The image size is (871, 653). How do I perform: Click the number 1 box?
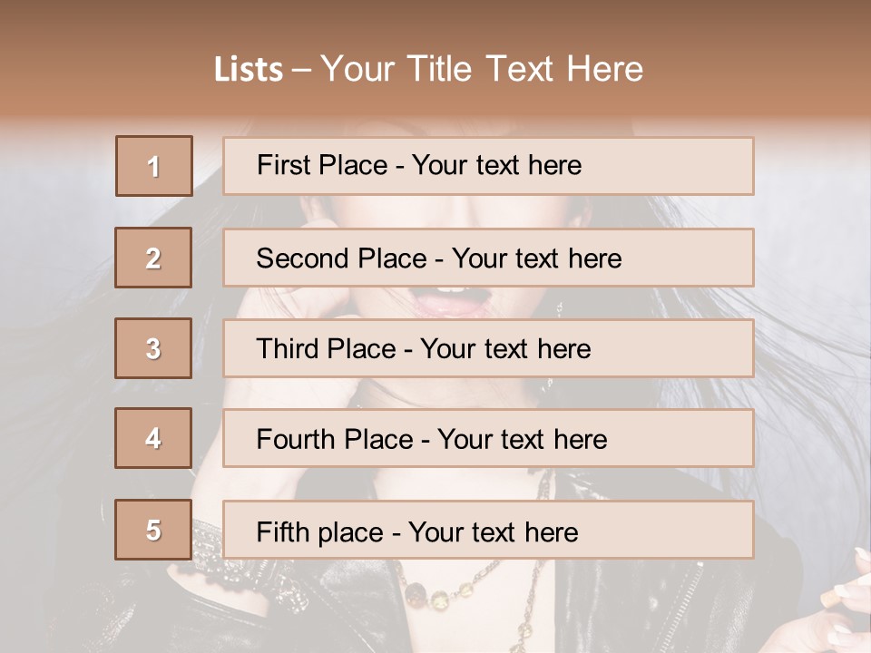(154, 166)
